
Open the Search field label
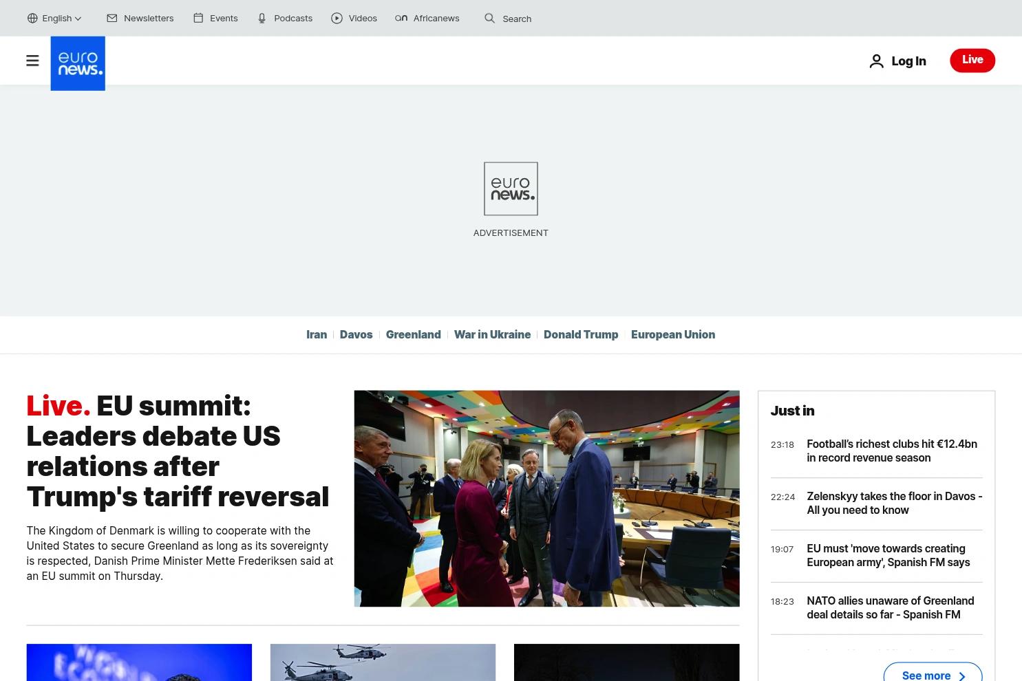coord(517,19)
